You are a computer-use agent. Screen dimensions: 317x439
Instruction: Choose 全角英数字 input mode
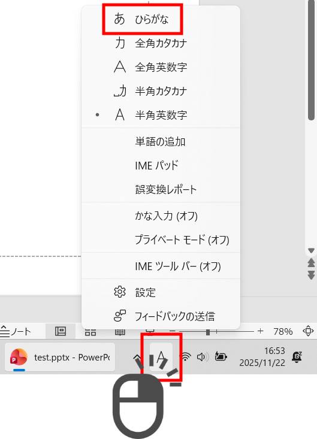click(x=161, y=67)
